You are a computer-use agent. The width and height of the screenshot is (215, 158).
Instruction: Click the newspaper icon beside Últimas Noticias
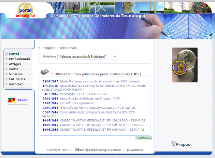click(45, 72)
